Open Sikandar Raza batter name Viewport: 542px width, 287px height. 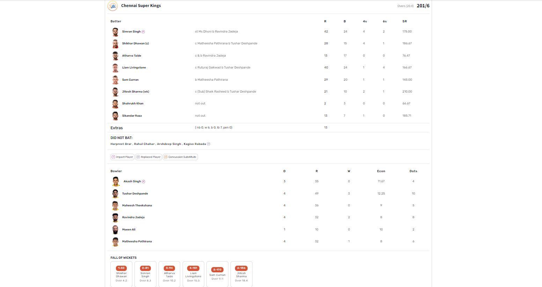(132, 116)
